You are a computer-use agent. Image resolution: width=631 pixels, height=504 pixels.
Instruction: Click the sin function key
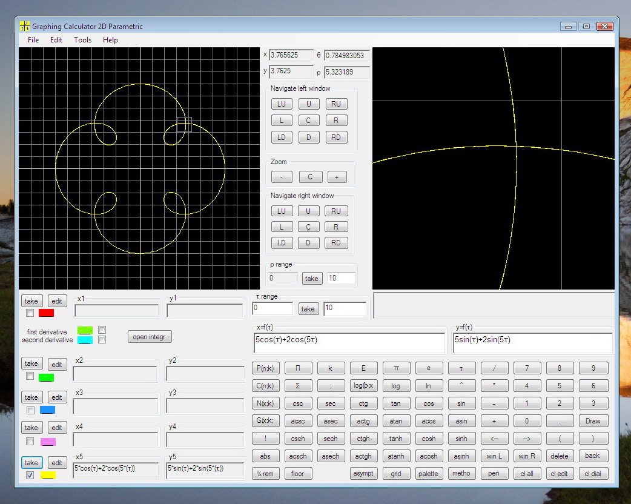[461, 403]
